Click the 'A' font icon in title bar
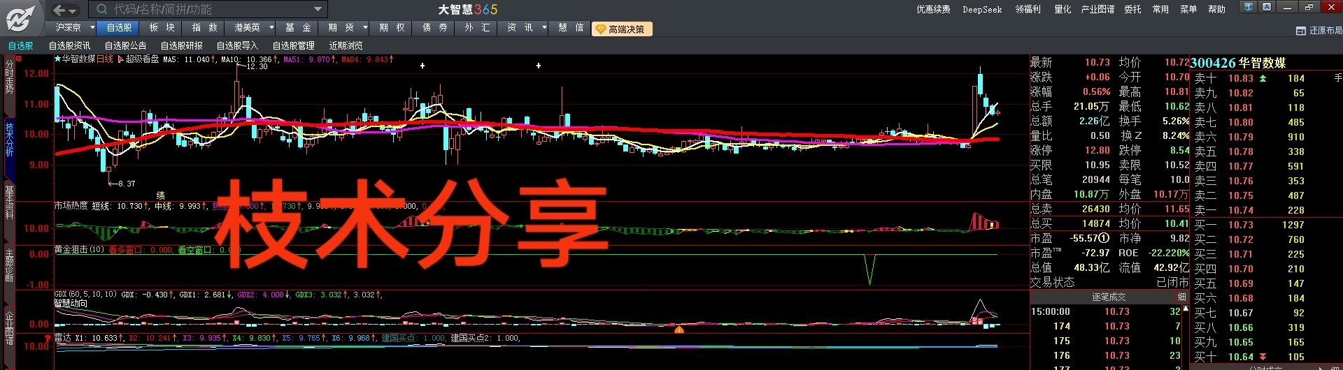Screen dimensions: 1343x370 (1267, 7)
